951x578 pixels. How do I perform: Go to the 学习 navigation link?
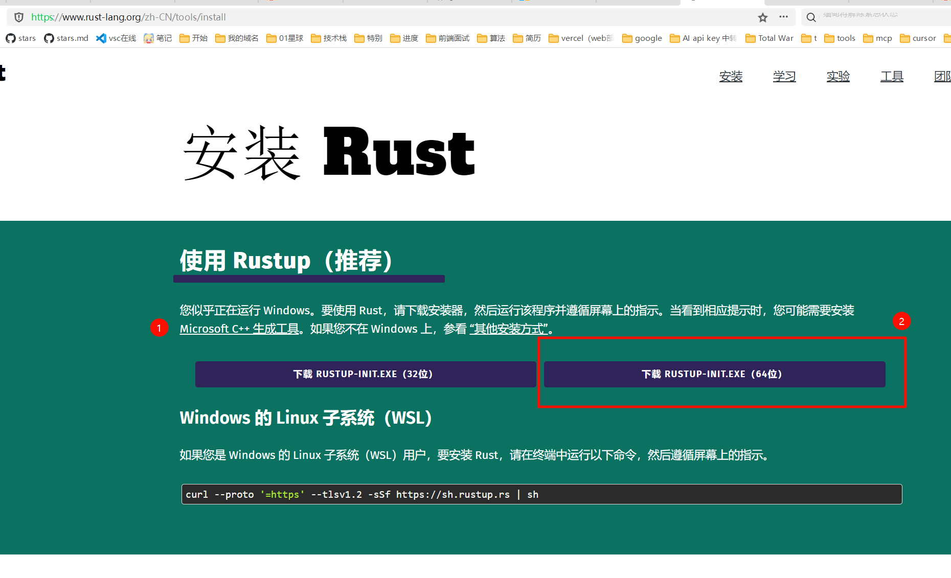tap(784, 76)
